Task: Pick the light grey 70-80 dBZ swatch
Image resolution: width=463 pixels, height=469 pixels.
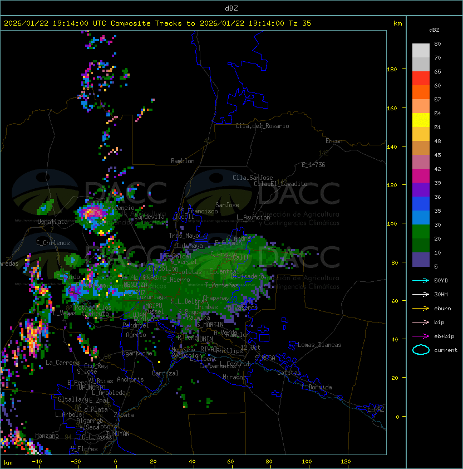Action: pos(421,50)
